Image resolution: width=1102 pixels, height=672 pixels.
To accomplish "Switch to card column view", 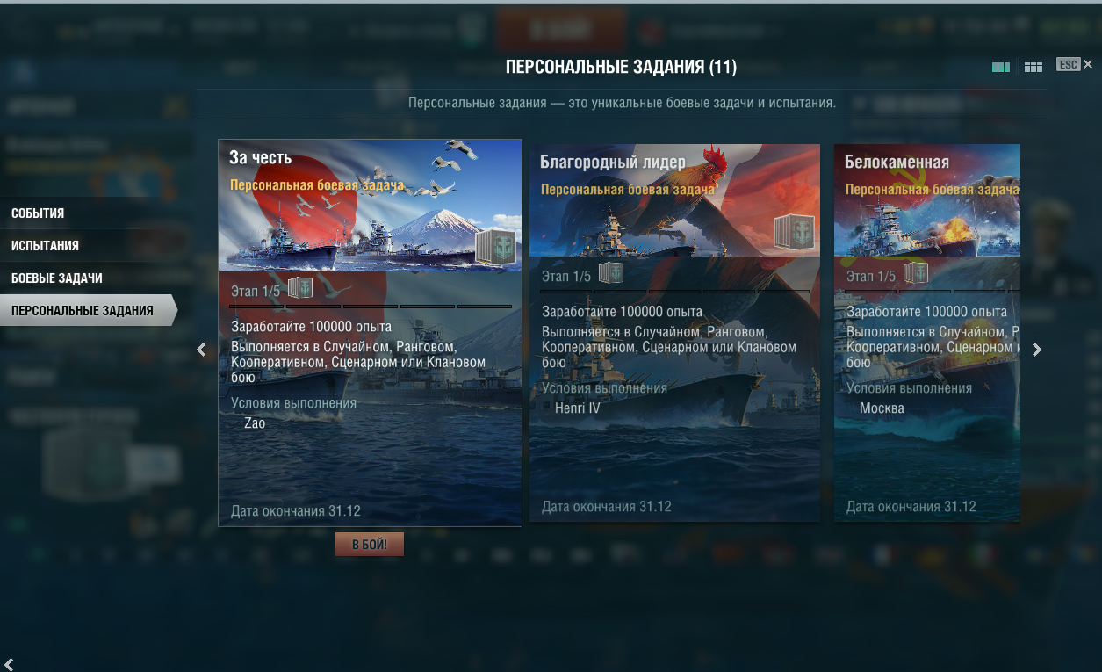I will click(x=1000, y=67).
